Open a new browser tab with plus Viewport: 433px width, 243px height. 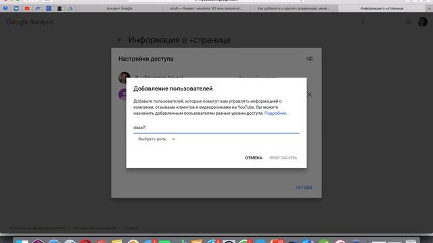tap(429, 9)
